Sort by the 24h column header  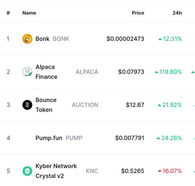click(177, 13)
